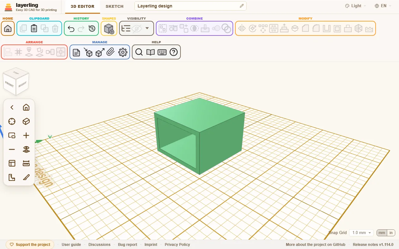Viewport: 399px width, 249px height.
Task: Expand the Visibility dropdown arrow
Action: pyautogui.click(x=147, y=28)
